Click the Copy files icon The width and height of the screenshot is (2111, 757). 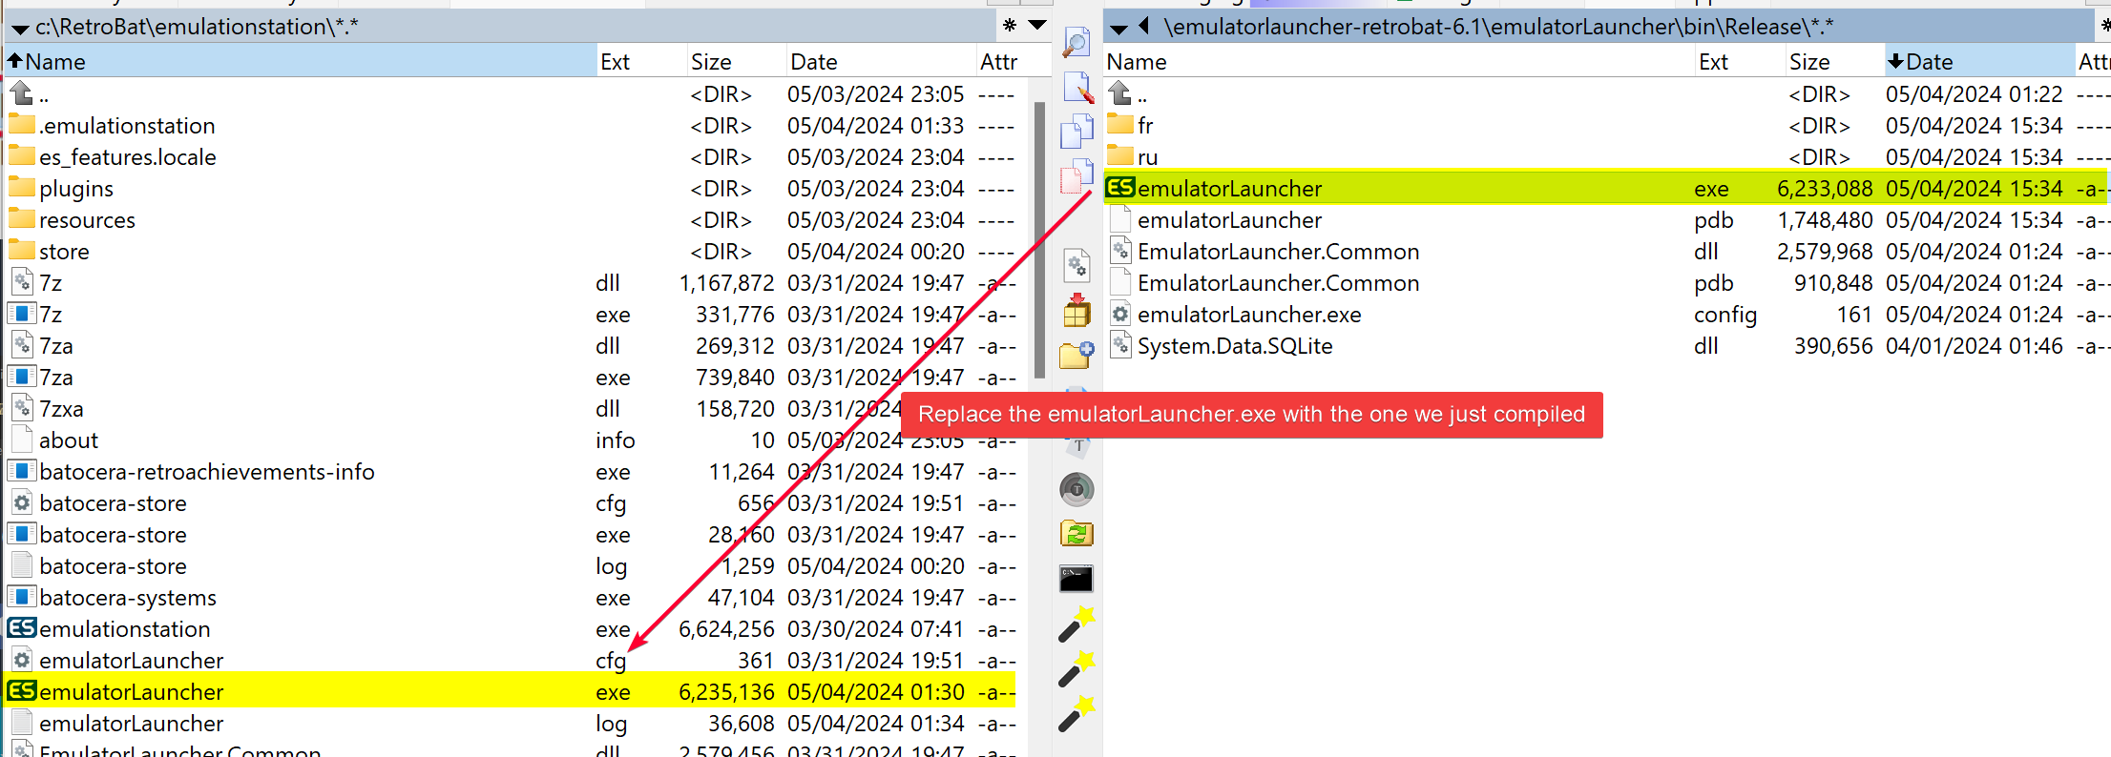1076,131
